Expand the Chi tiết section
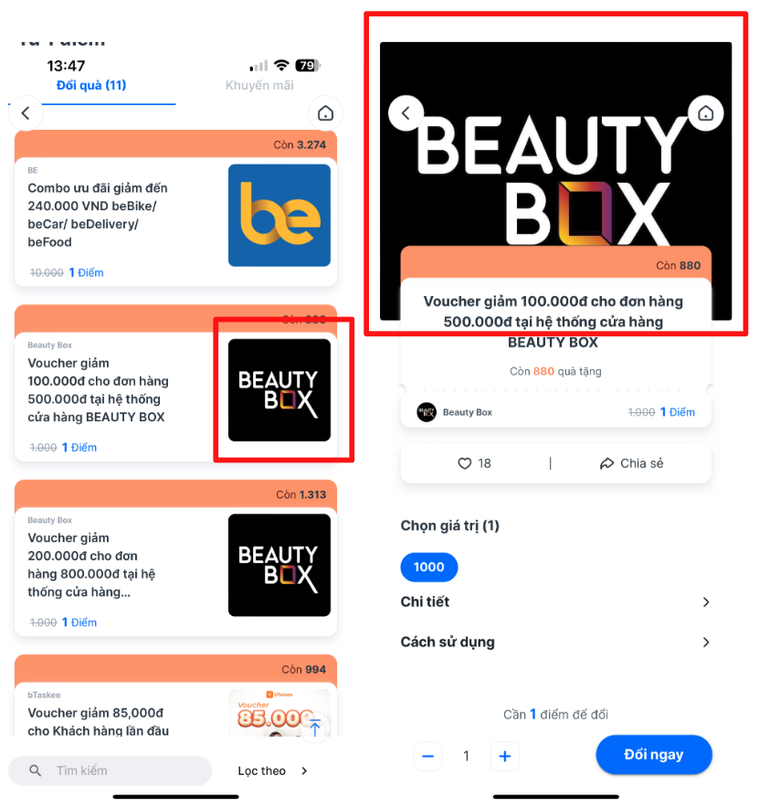The image size is (759, 807). 555,601
